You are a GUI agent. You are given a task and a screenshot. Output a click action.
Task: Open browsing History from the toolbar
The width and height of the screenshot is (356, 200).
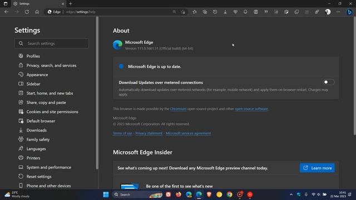coord(215,12)
